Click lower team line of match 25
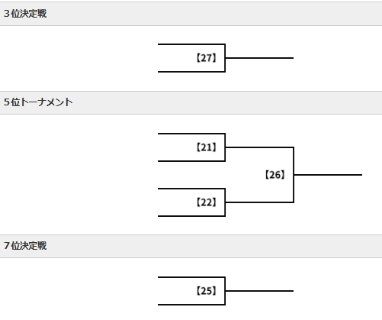This screenshot has height=320, width=382. pos(191,305)
